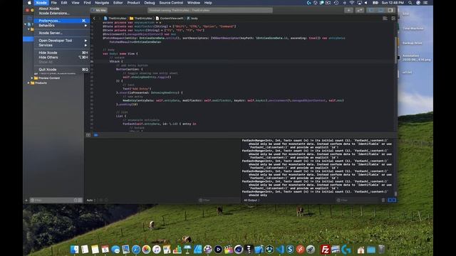Open the Apple menu

click(x=29, y=3)
